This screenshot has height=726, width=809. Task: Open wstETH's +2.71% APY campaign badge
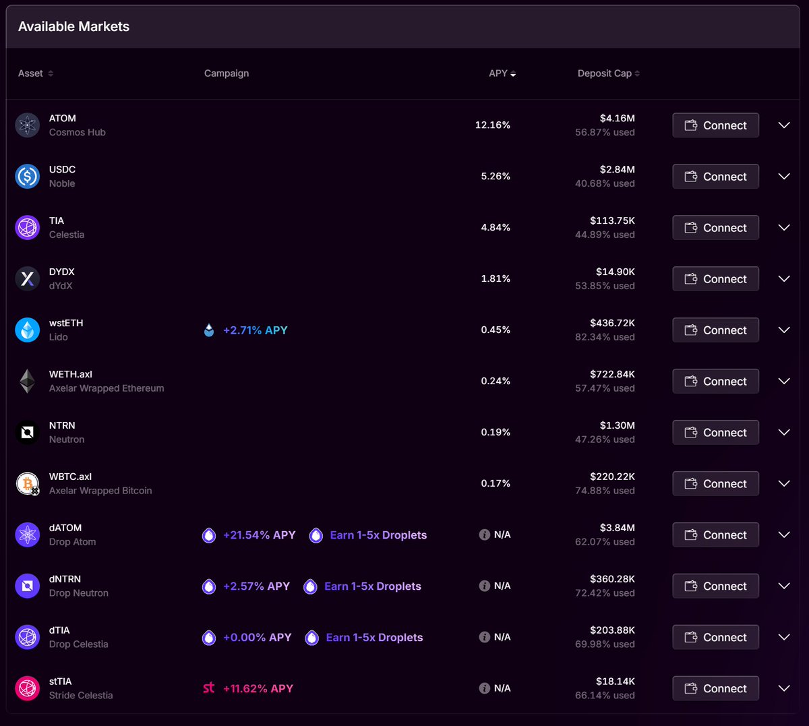[x=246, y=330]
